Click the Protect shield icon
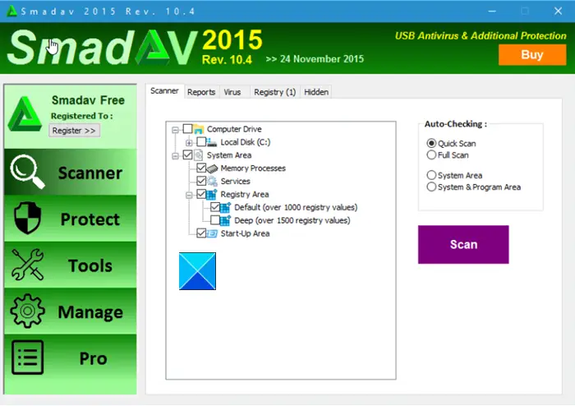This screenshot has width=575, height=406. (x=27, y=218)
